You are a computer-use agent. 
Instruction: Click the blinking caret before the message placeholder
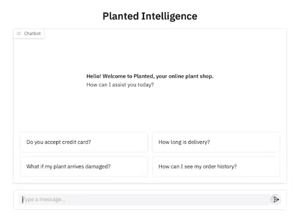(22, 200)
